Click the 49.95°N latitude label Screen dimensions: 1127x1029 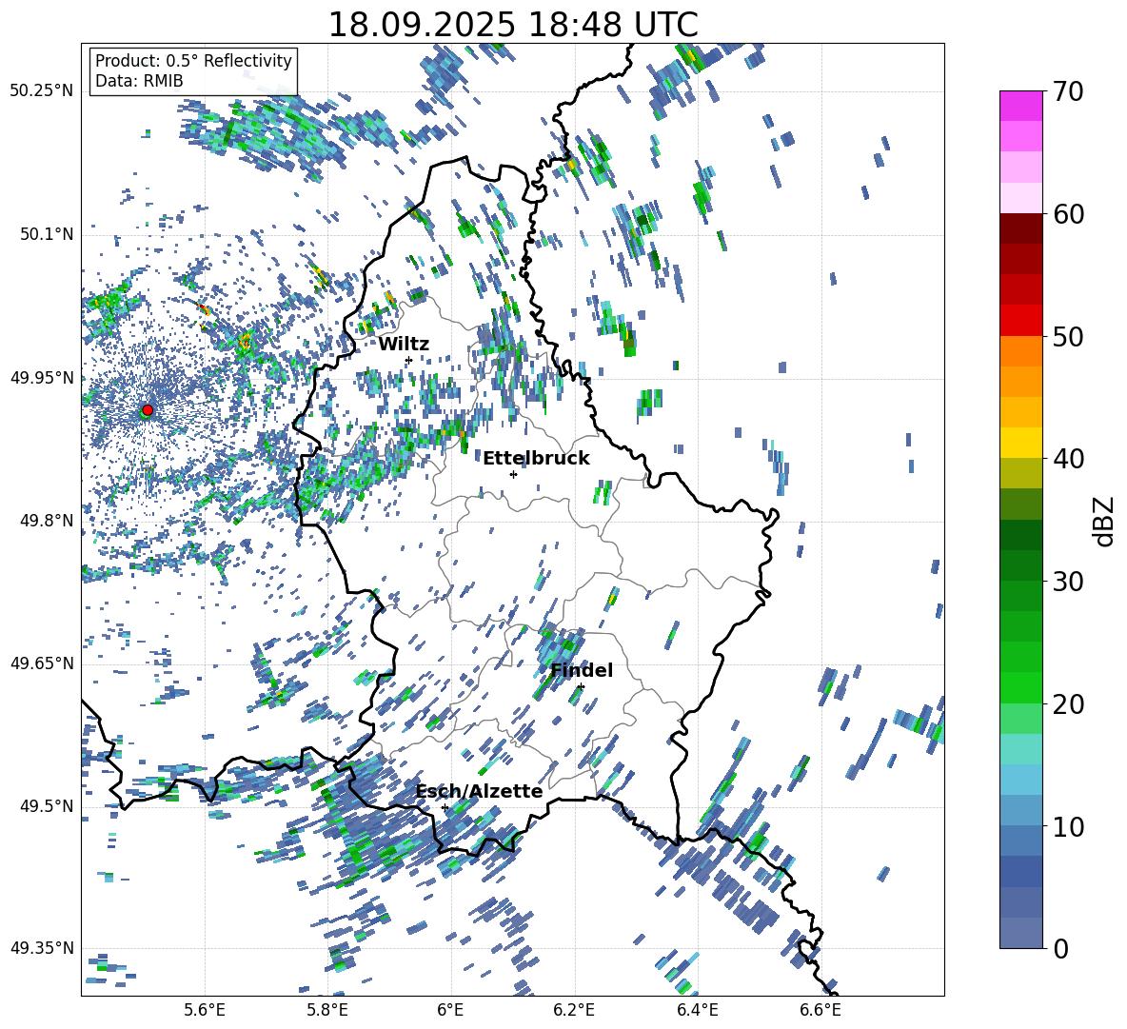[42, 378]
